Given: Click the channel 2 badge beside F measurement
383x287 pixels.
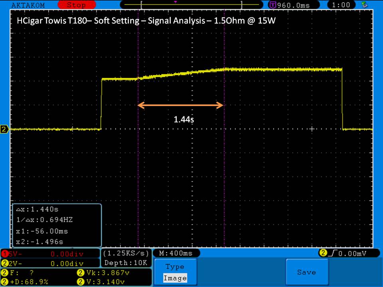Looking at the screenshot, I should [x=4, y=273].
